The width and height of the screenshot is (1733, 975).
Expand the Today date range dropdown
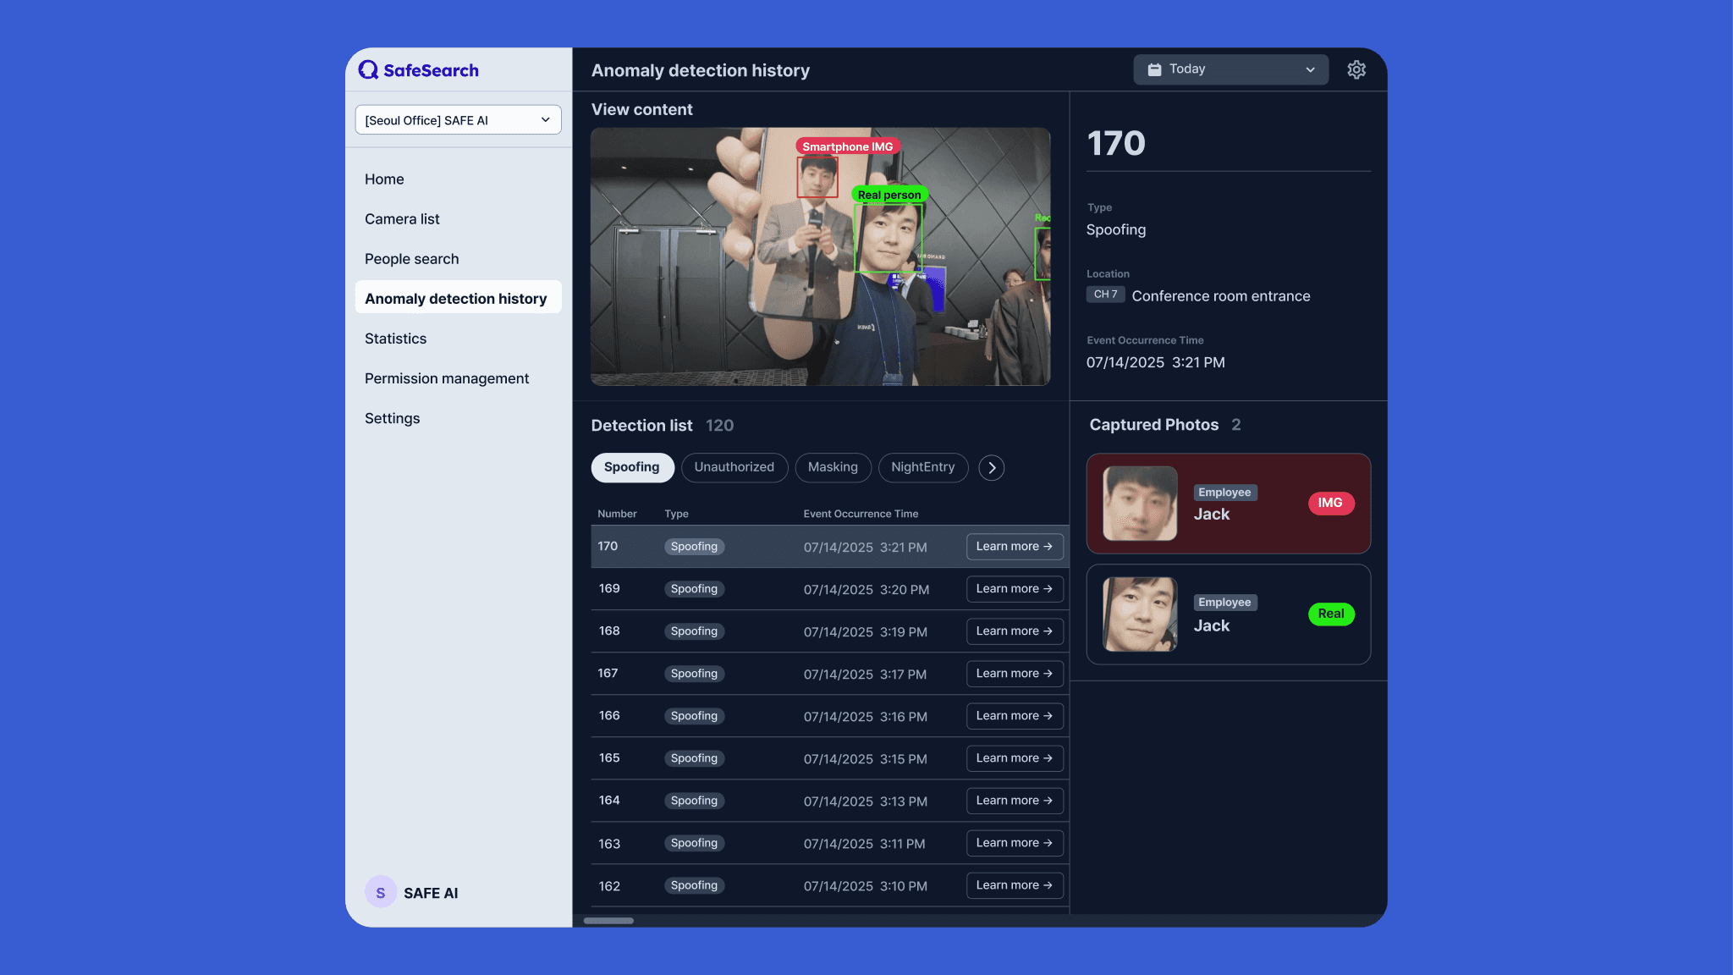1230,69
